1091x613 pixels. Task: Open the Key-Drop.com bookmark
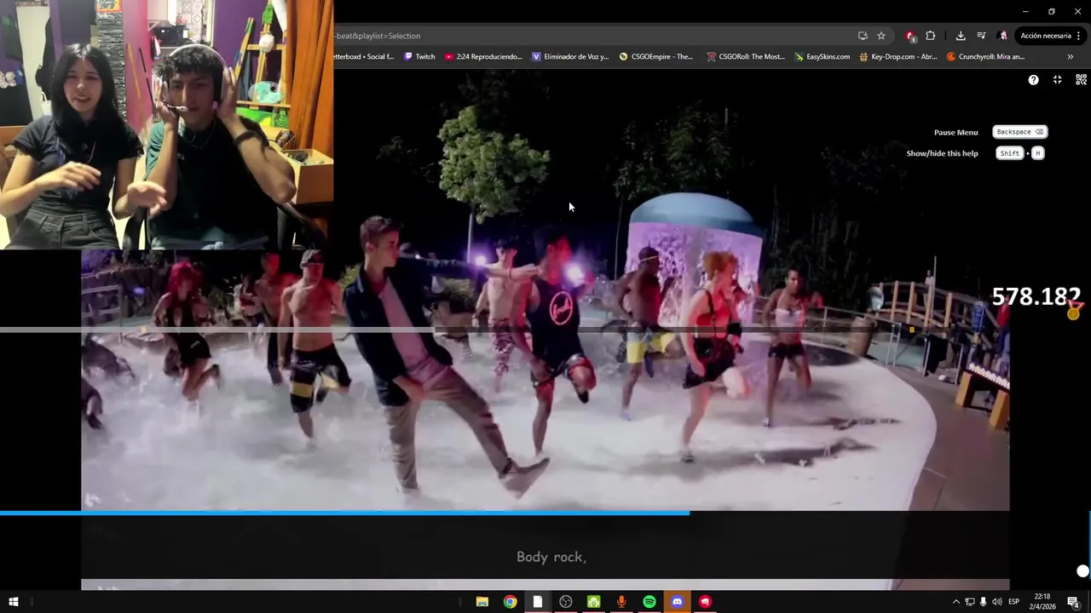[x=898, y=57]
